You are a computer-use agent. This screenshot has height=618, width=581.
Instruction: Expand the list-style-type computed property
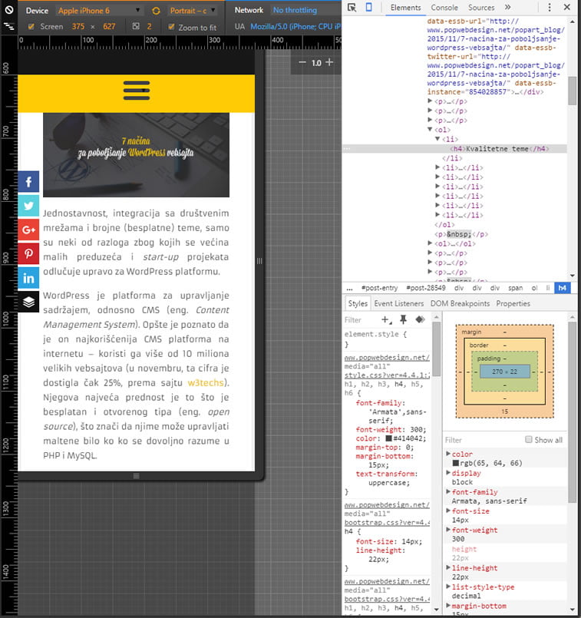click(x=448, y=587)
